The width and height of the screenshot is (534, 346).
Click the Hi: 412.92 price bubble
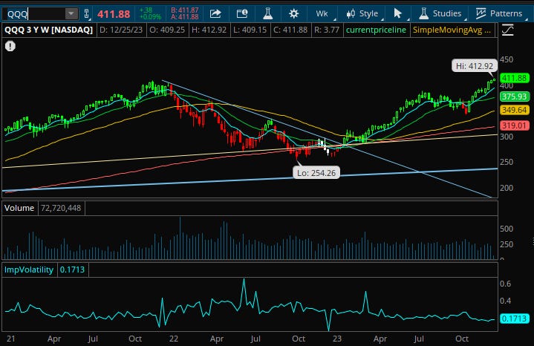point(475,66)
